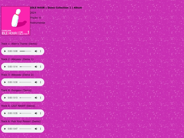
Task: Click the IDLE HOUR album cover image
Action: (16, 21)
